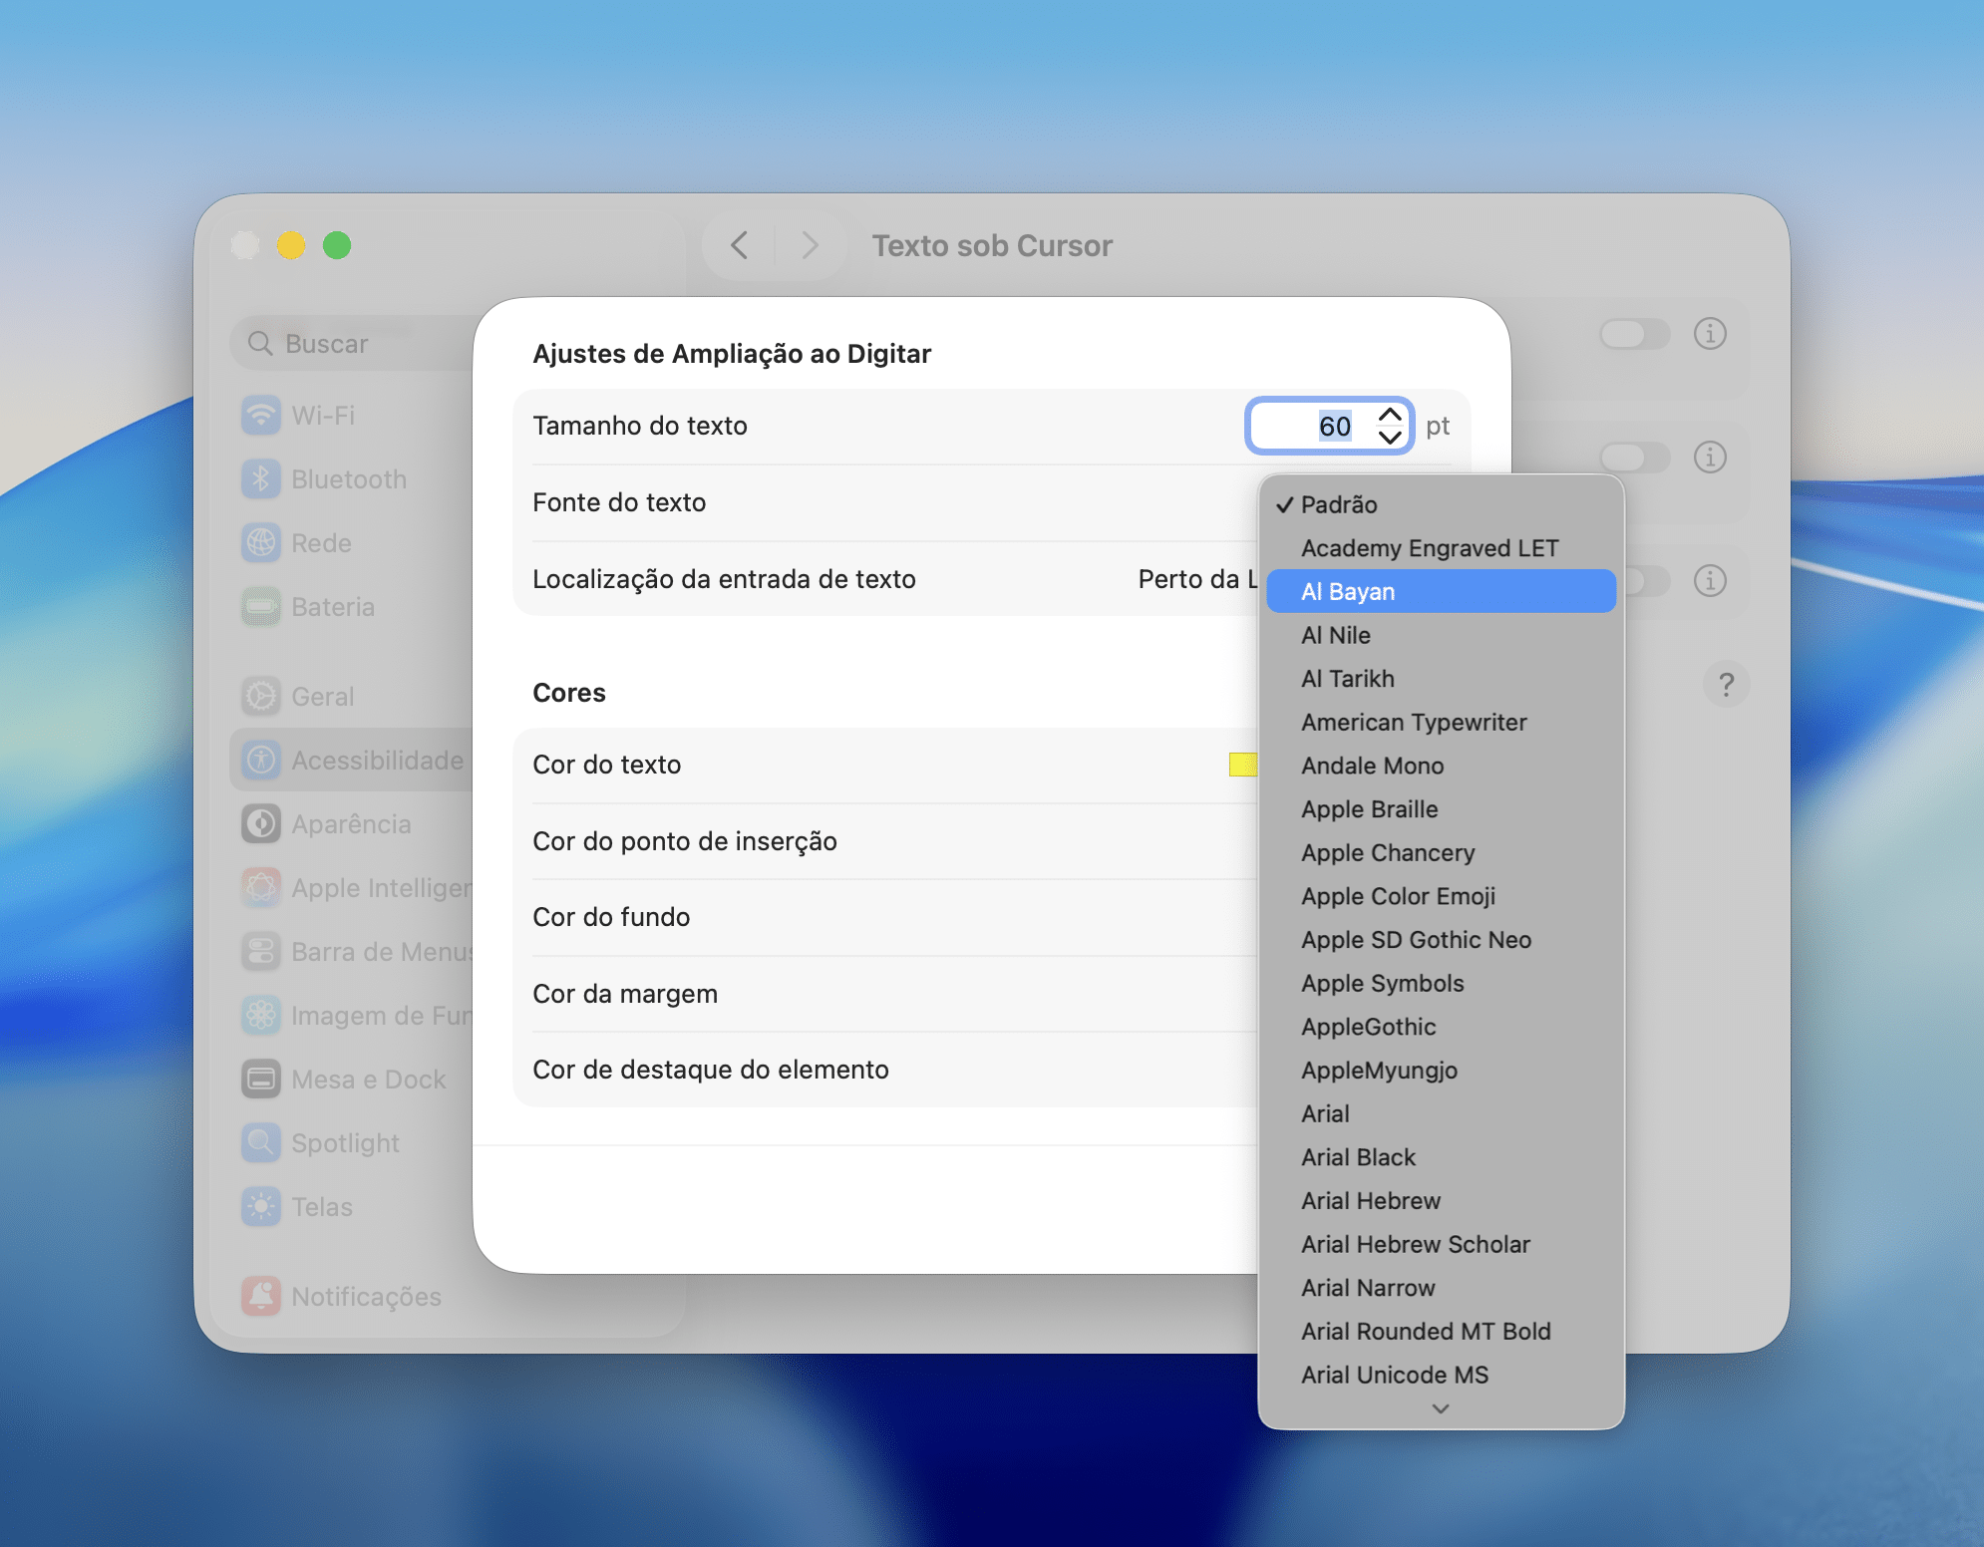Click the Geral gear icon
The height and width of the screenshot is (1547, 1984).
tap(261, 697)
